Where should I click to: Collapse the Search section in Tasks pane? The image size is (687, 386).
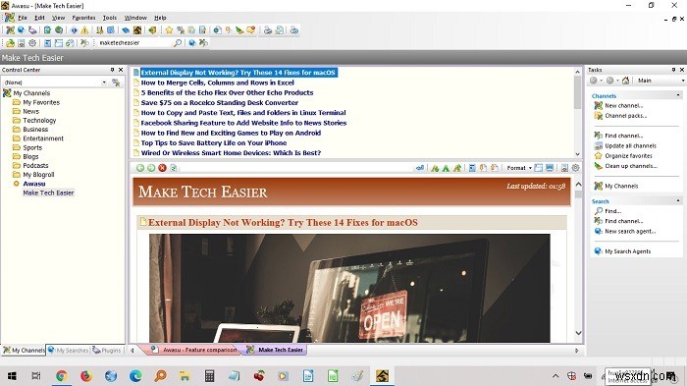coord(678,200)
